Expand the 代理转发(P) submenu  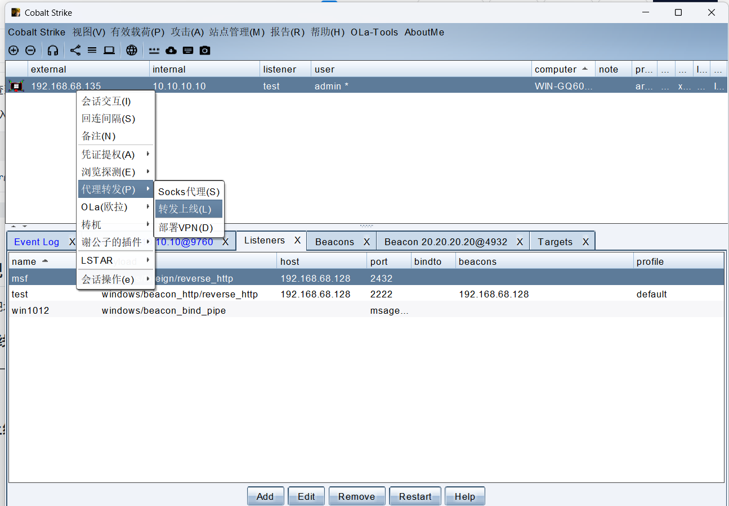click(x=115, y=189)
